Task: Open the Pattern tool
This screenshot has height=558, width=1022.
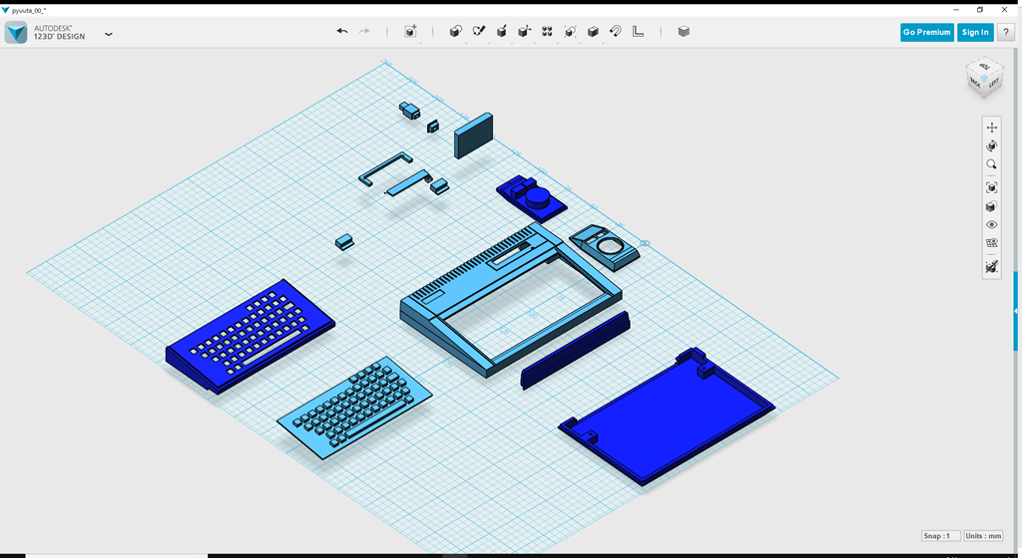Action: [x=547, y=32]
